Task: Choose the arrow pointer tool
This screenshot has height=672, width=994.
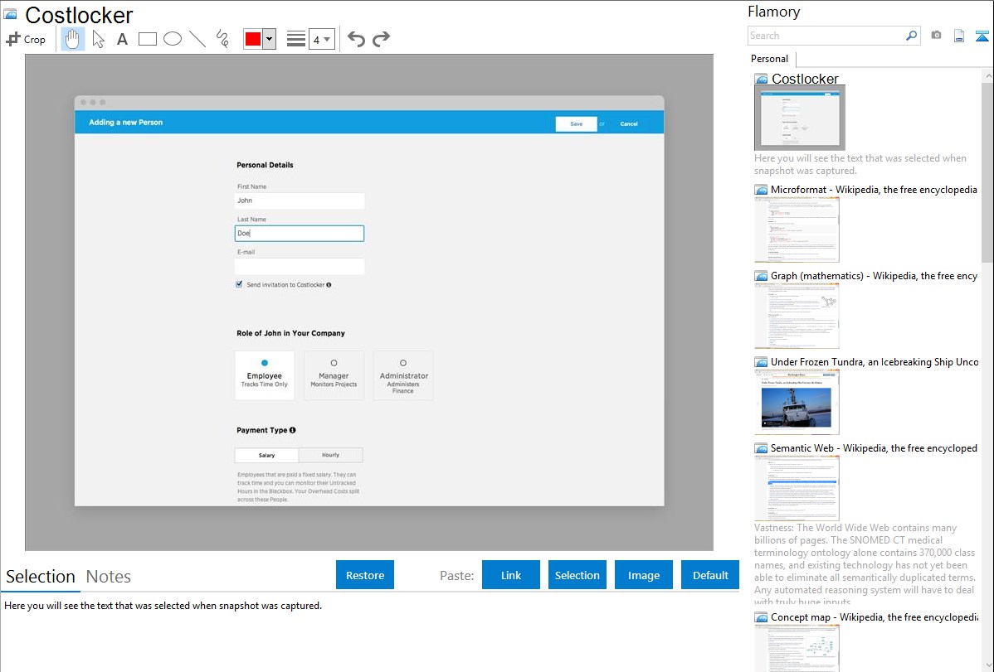Action: [x=98, y=39]
